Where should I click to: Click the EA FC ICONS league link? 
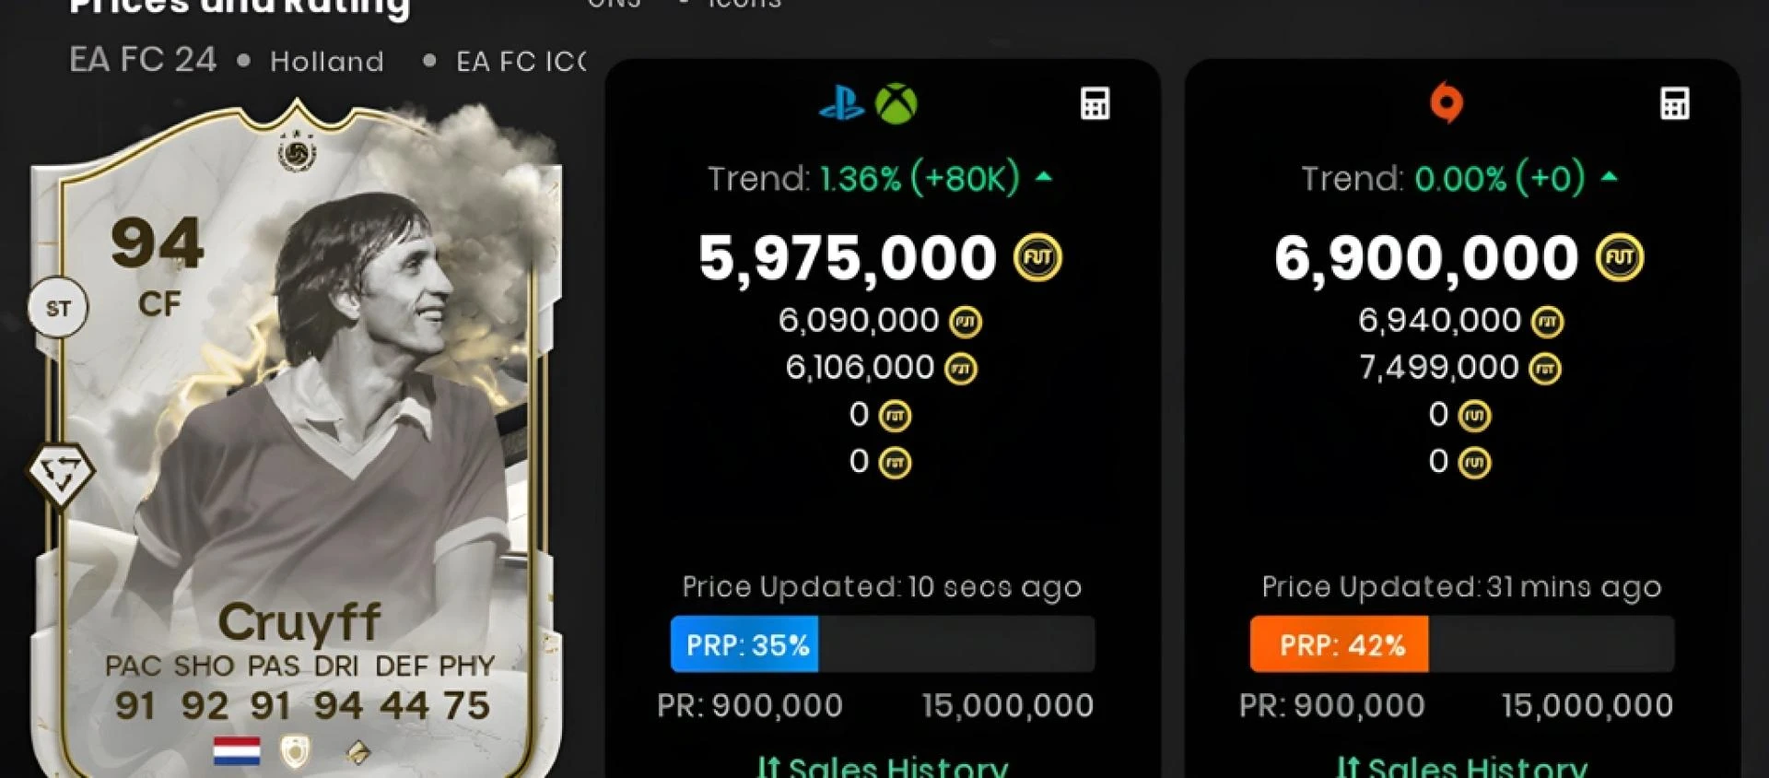point(521,62)
